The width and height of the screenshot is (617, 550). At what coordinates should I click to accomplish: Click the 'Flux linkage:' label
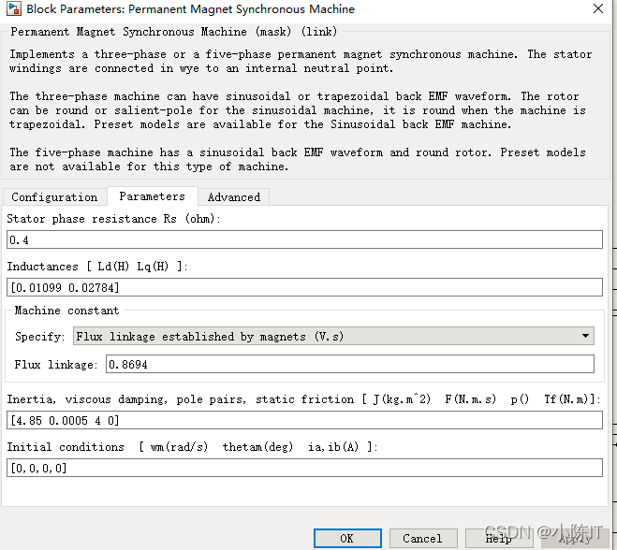pyautogui.click(x=56, y=365)
